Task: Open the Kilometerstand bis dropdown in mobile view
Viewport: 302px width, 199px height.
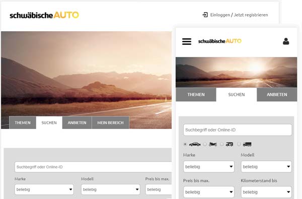Action: [x=266, y=192]
